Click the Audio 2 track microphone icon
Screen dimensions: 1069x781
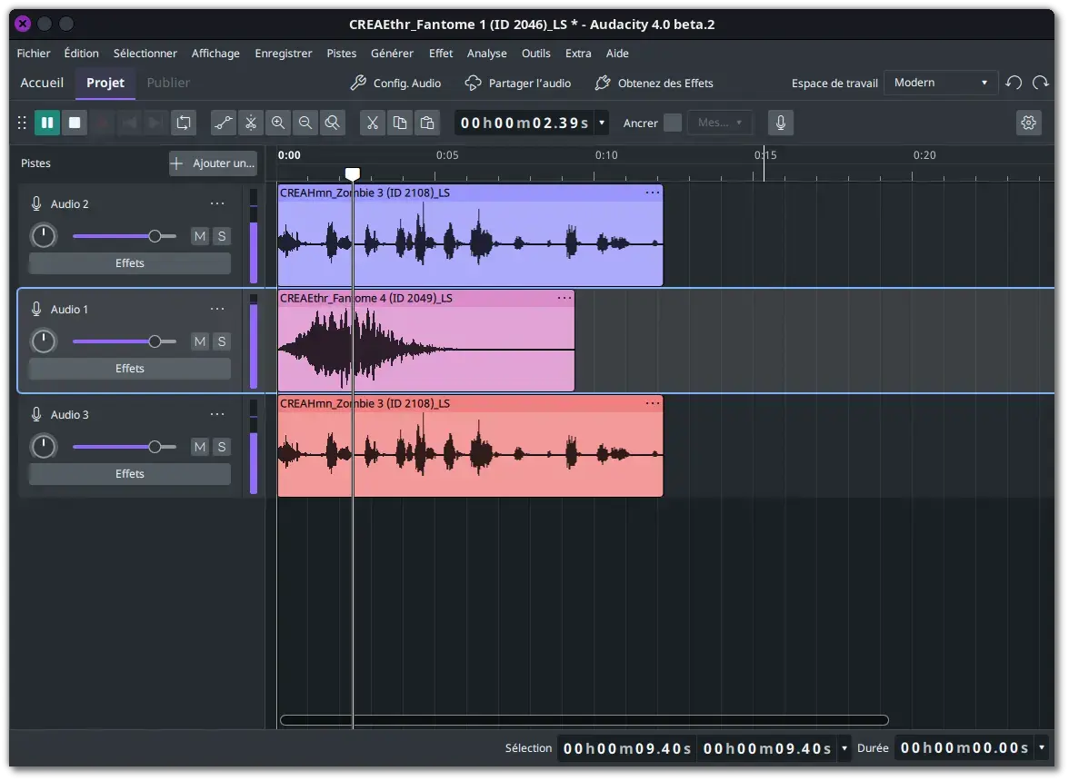[36, 204]
